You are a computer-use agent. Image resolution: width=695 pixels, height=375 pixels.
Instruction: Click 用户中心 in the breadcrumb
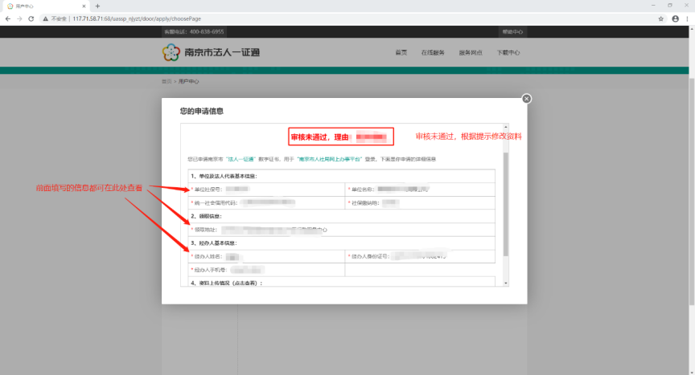188,81
